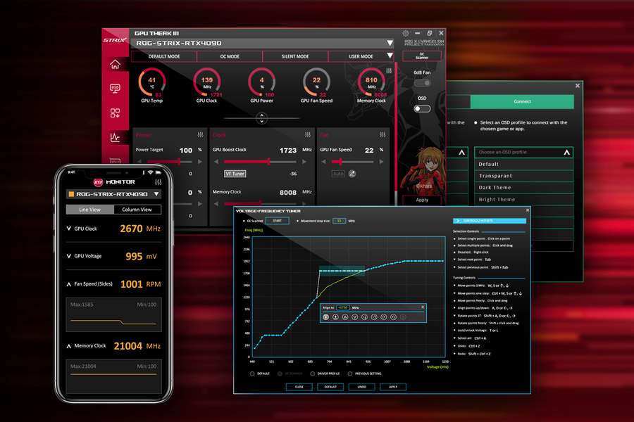Increase Power Target with right arrow
Image resolution: width=634 pixels, height=422 pixels.
point(200,162)
